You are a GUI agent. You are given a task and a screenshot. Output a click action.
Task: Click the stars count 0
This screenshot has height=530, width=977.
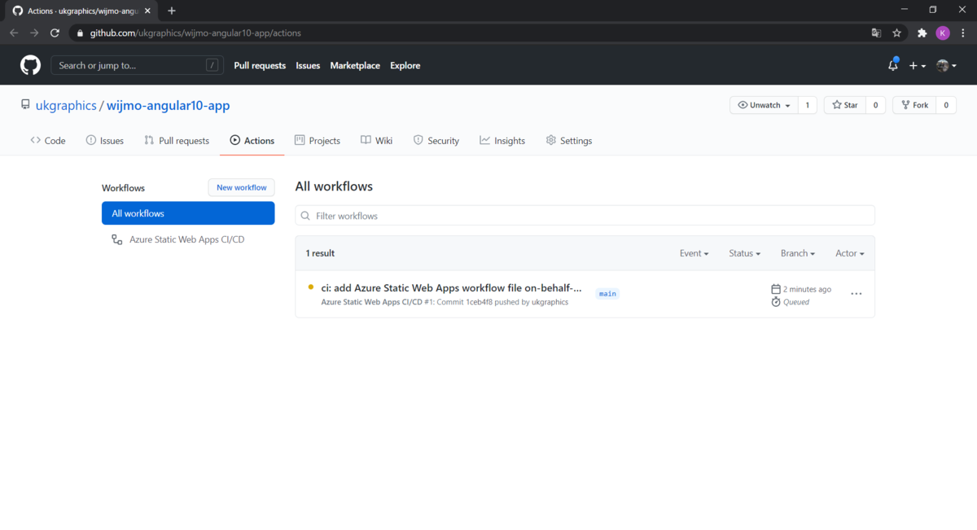tap(875, 105)
